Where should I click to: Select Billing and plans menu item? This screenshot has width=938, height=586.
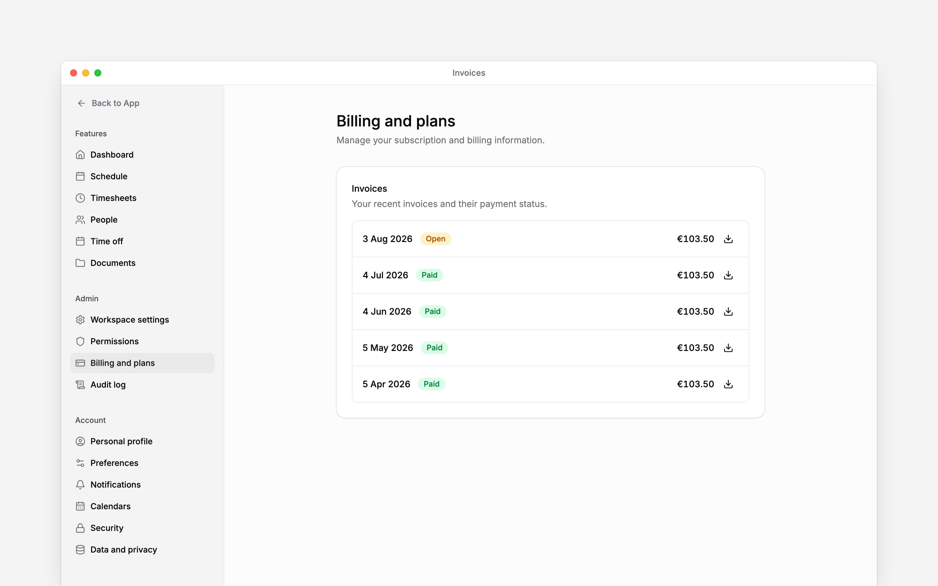point(142,363)
